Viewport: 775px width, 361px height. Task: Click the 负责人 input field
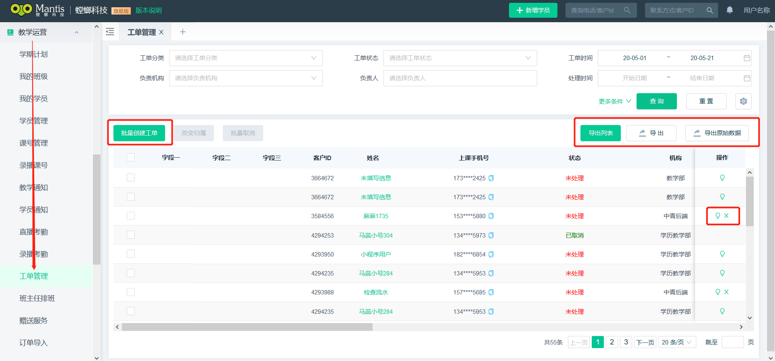pyautogui.click(x=460, y=78)
